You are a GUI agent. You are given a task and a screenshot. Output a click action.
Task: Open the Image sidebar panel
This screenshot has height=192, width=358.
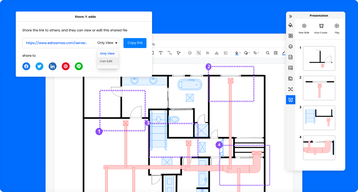click(290, 68)
